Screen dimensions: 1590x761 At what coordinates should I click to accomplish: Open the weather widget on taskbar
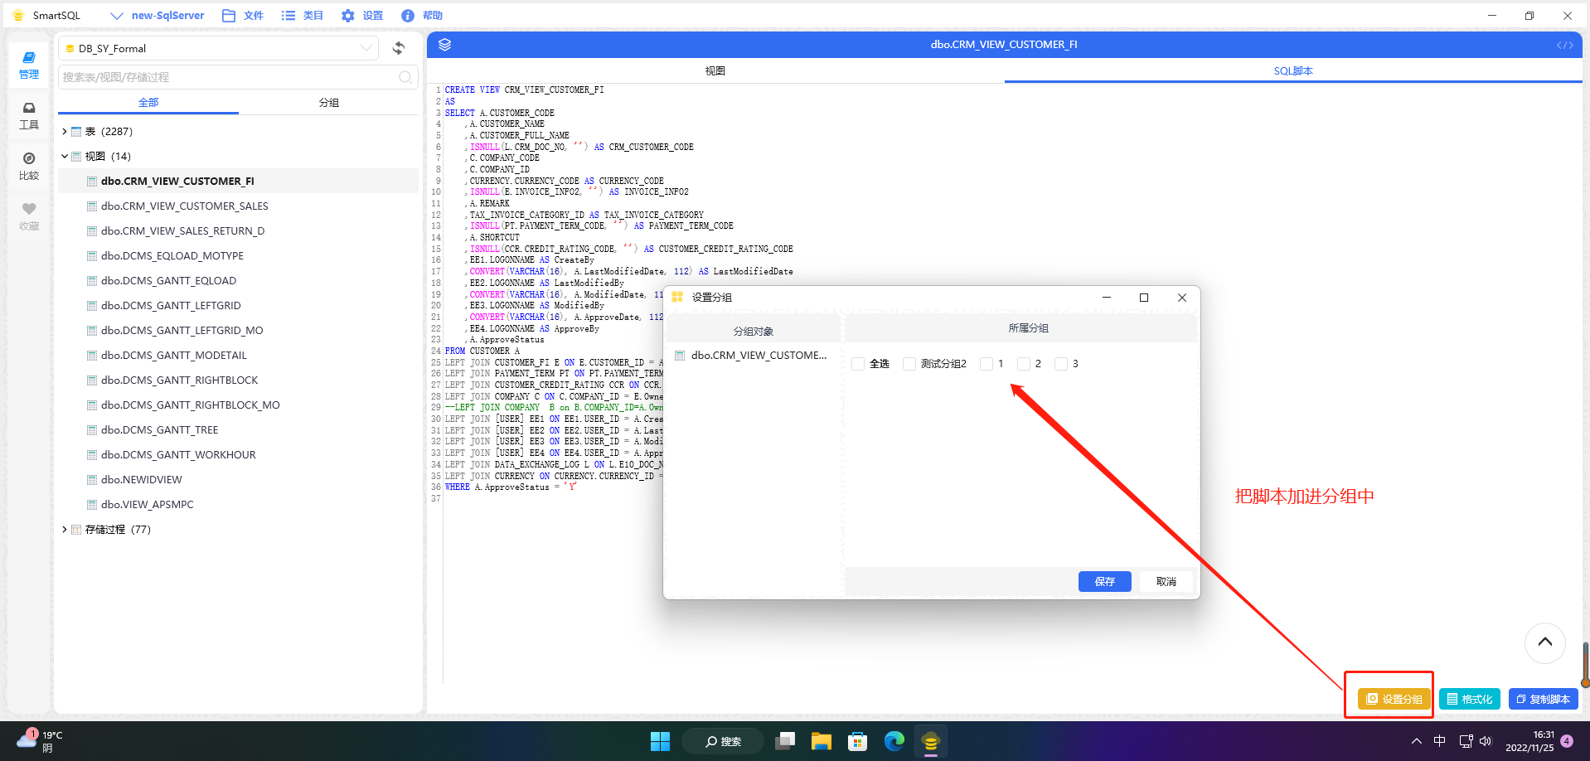pyautogui.click(x=38, y=740)
